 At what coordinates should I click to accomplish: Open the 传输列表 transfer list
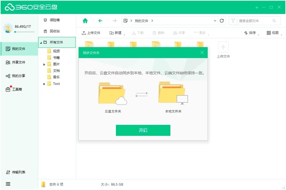[x=16, y=172]
